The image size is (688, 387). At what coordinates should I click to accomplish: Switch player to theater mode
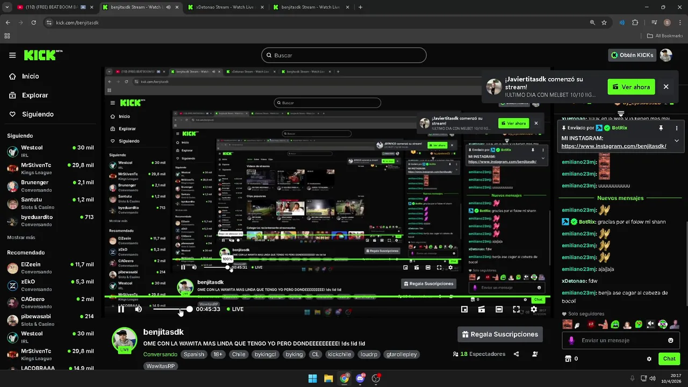[499, 309]
